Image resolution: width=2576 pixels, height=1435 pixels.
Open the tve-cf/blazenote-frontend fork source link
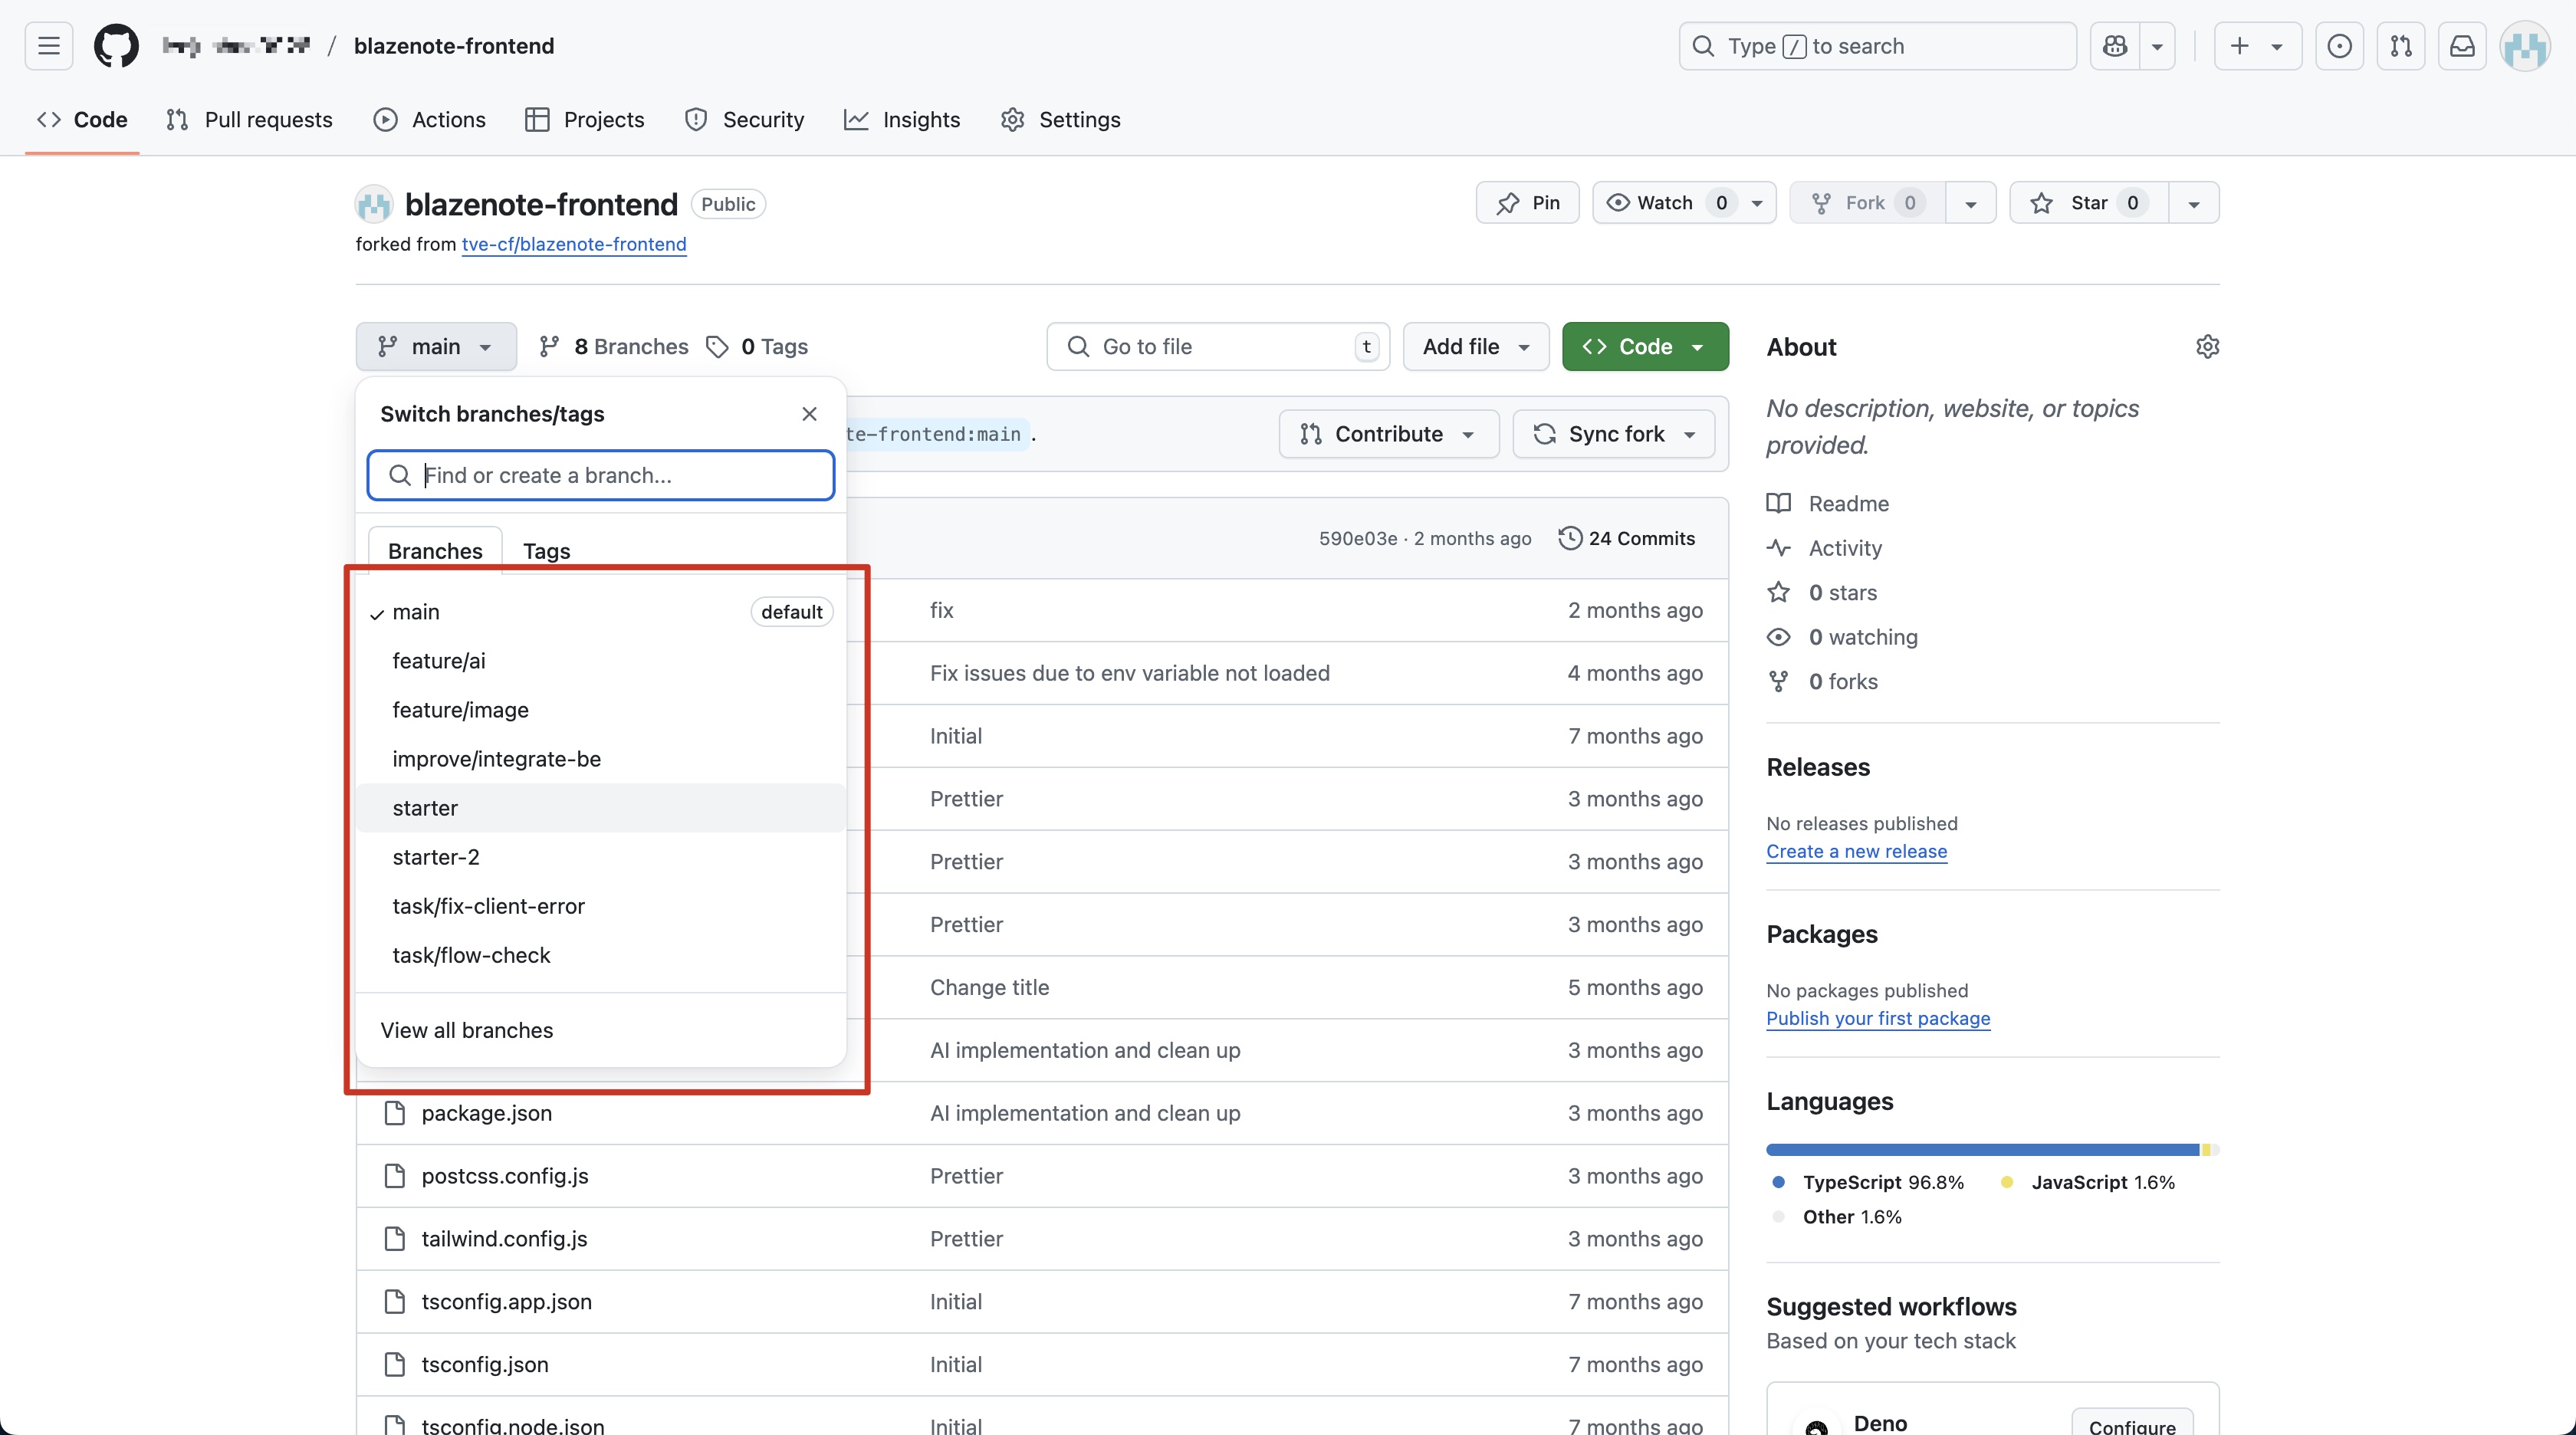click(573, 244)
